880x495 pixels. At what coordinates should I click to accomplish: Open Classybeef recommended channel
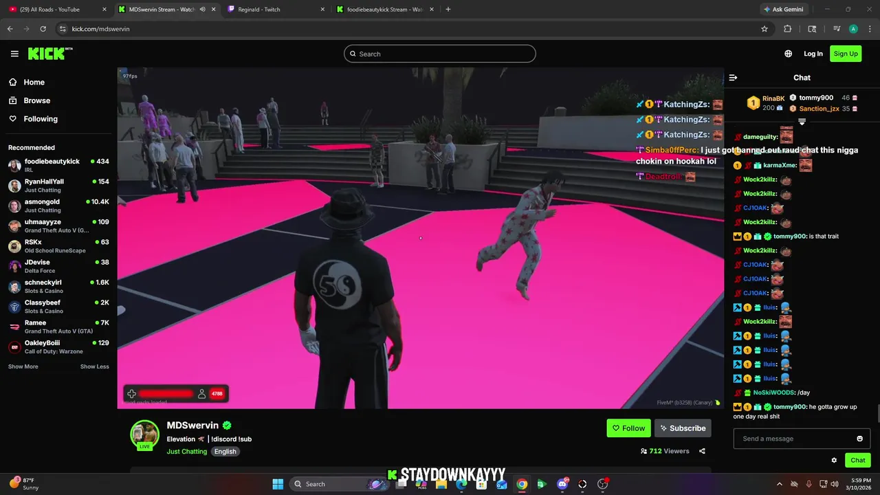[x=58, y=307]
